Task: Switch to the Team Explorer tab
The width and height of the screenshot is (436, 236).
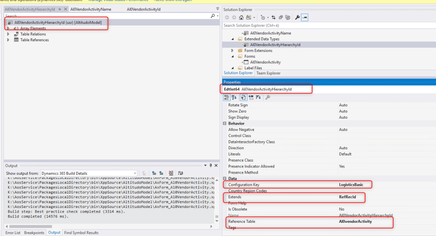Action: click(268, 73)
